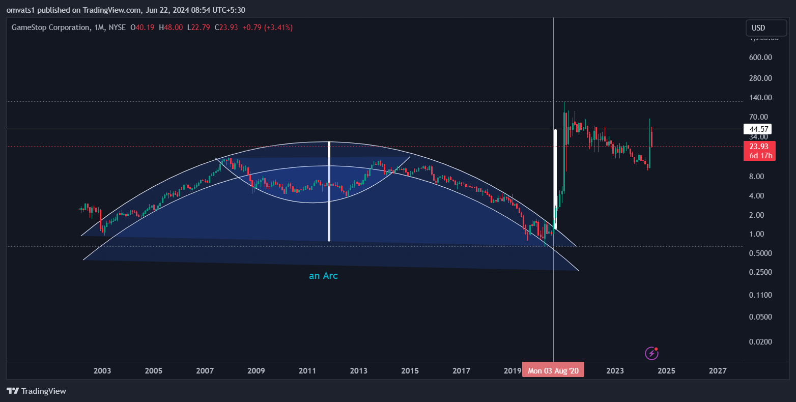Click the 2003 label on the time axis
The width and height of the screenshot is (796, 402).
pyautogui.click(x=102, y=370)
